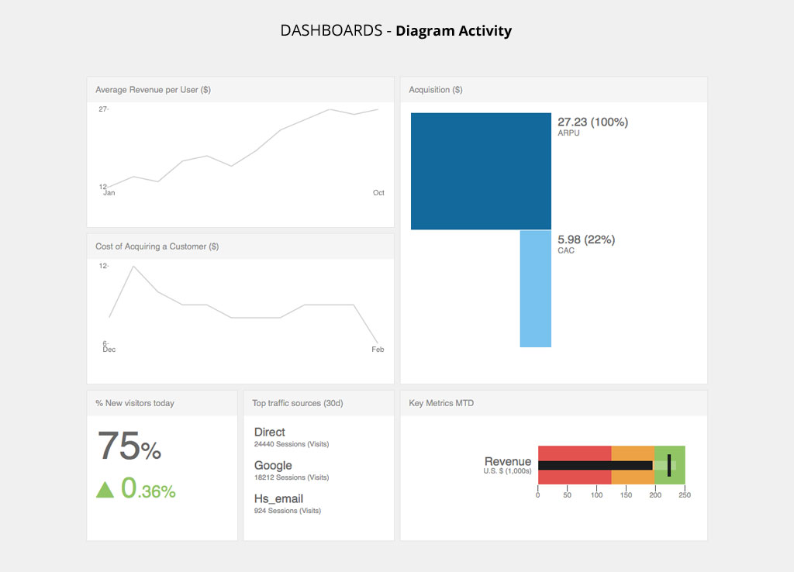The image size is (794, 572).
Task: Open the Acquisition ($) panel title
Action: [436, 90]
